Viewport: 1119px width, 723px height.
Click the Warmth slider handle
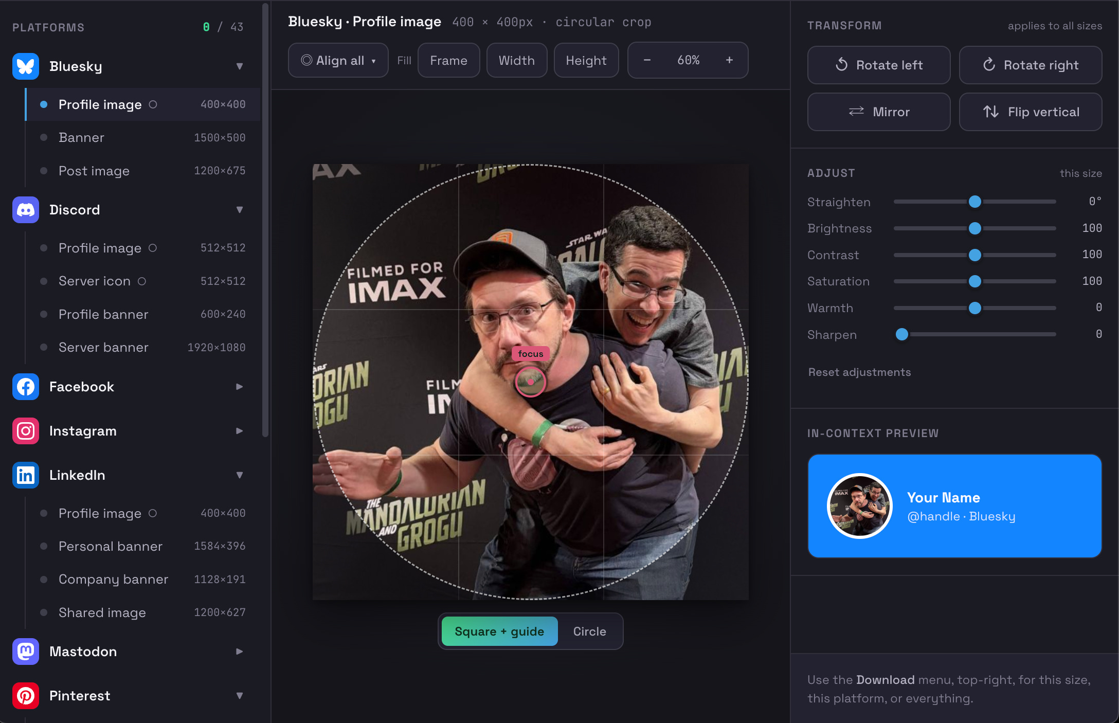(974, 308)
